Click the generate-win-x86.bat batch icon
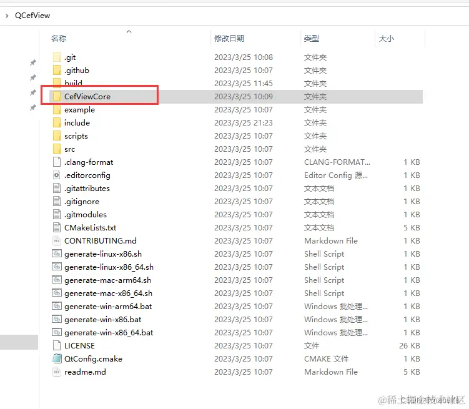The image size is (469, 409). pos(57,319)
